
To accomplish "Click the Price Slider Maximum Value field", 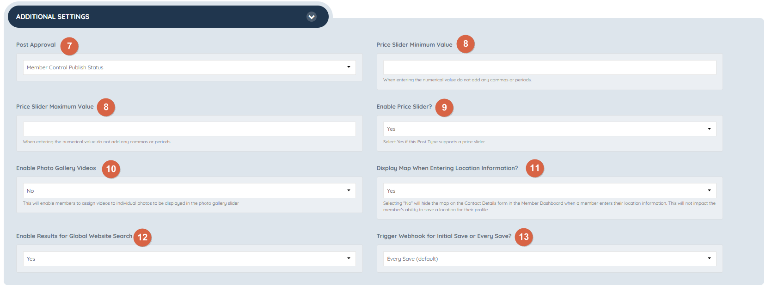I will click(x=190, y=129).
